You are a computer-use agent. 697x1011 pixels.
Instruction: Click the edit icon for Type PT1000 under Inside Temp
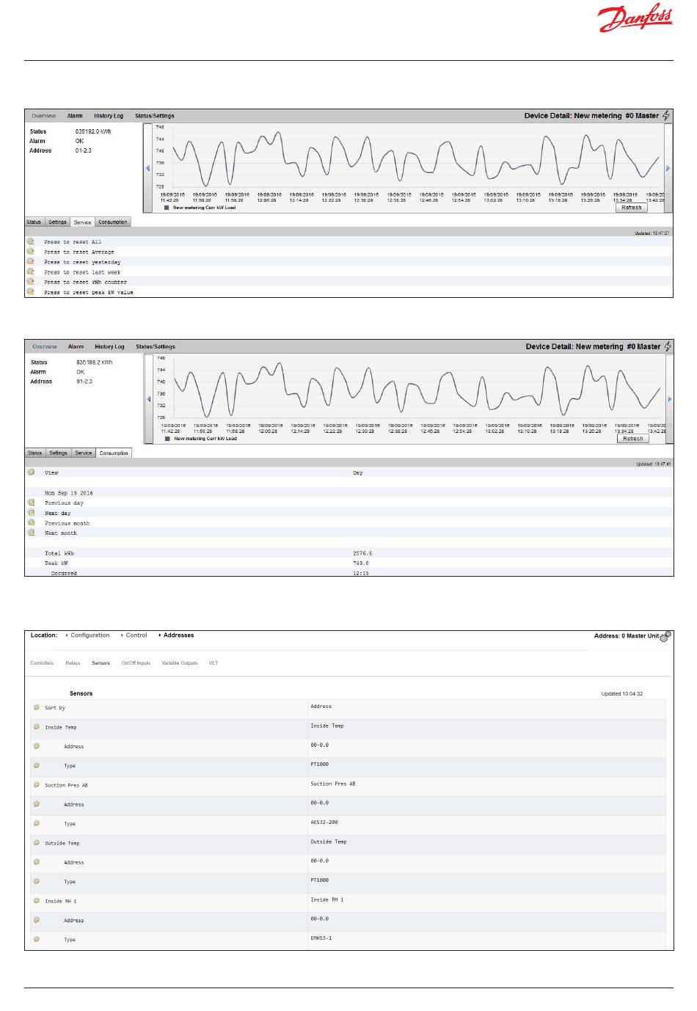36,765
